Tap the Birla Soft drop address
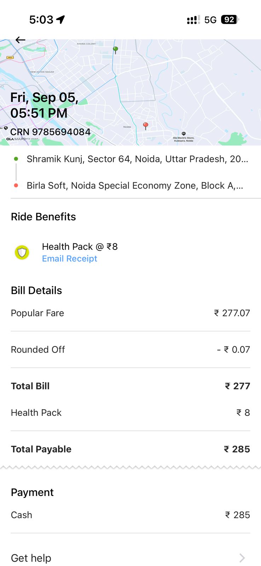The image size is (261, 566). pyautogui.click(x=135, y=185)
